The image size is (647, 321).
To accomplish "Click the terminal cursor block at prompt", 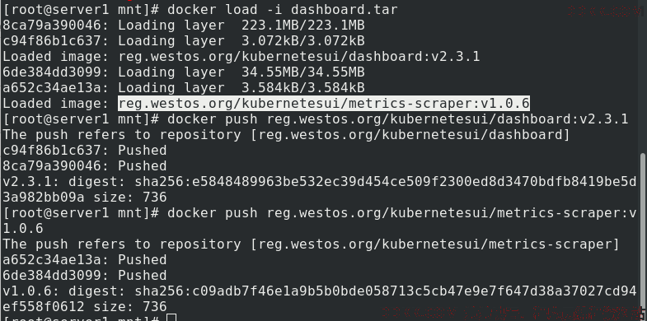I will [171, 318].
